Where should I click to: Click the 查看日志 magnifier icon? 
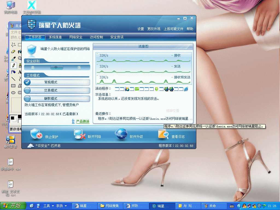[163, 134]
